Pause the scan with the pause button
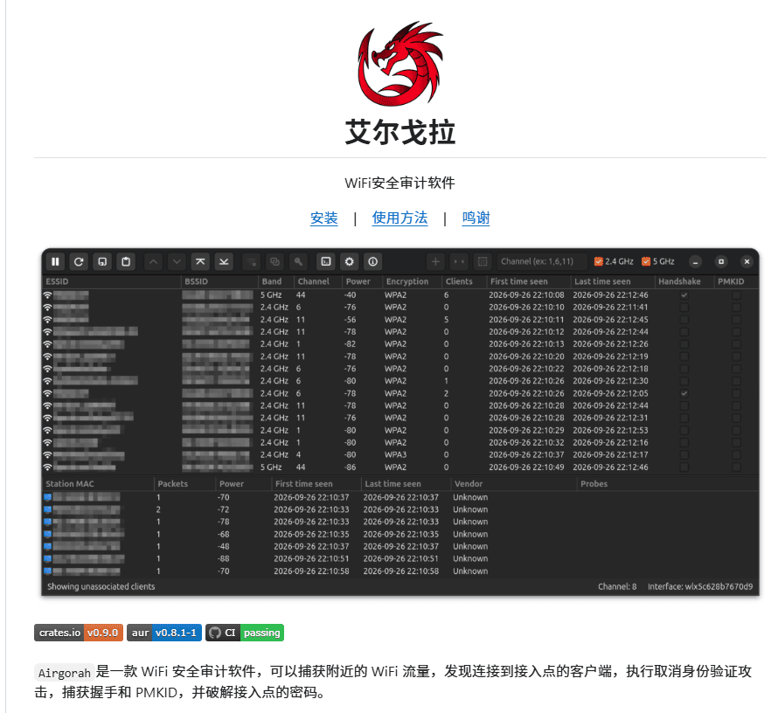This screenshot has height=713, width=778. [x=55, y=261]
